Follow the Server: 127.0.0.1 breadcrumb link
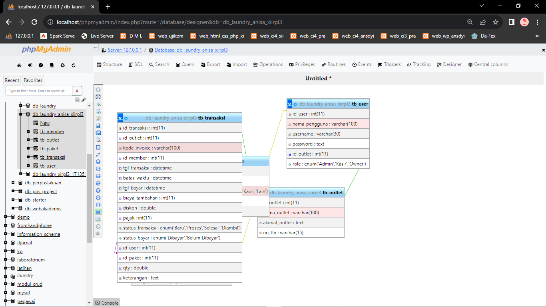546x307 pixels. tap(125, 50)
